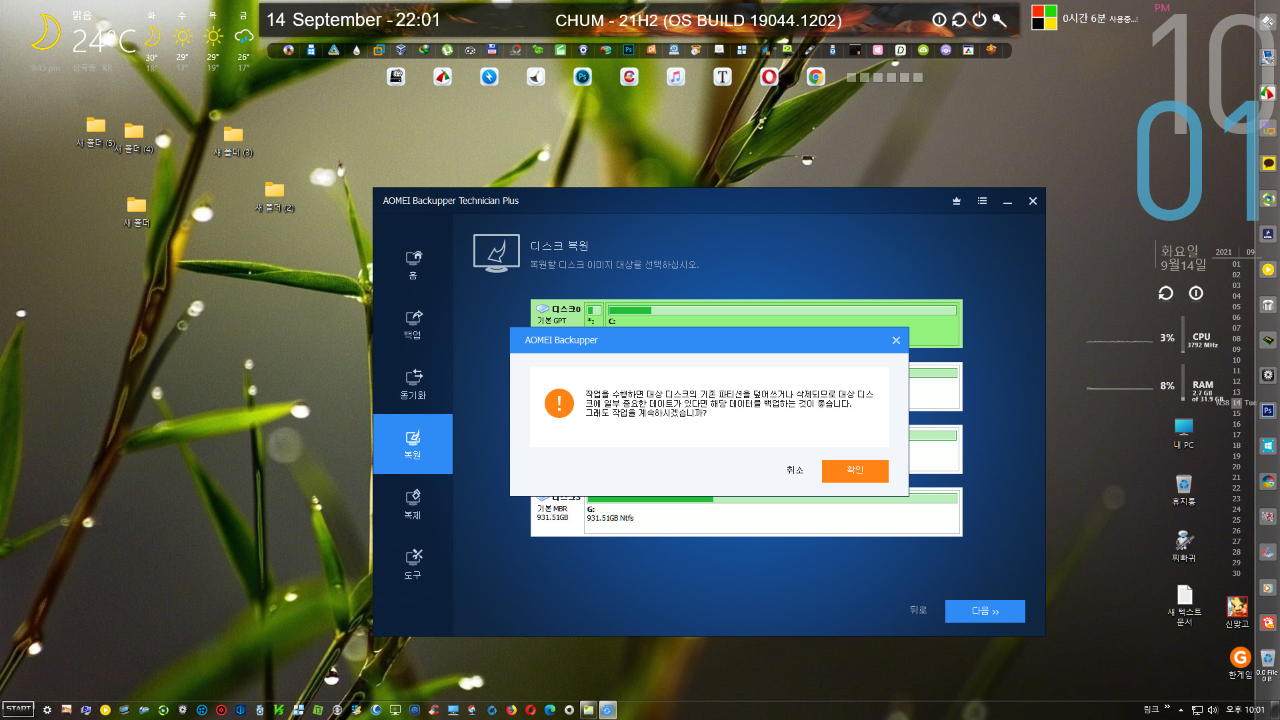Open the 복제 (Clone) sidebar section

tap(413, 505)
